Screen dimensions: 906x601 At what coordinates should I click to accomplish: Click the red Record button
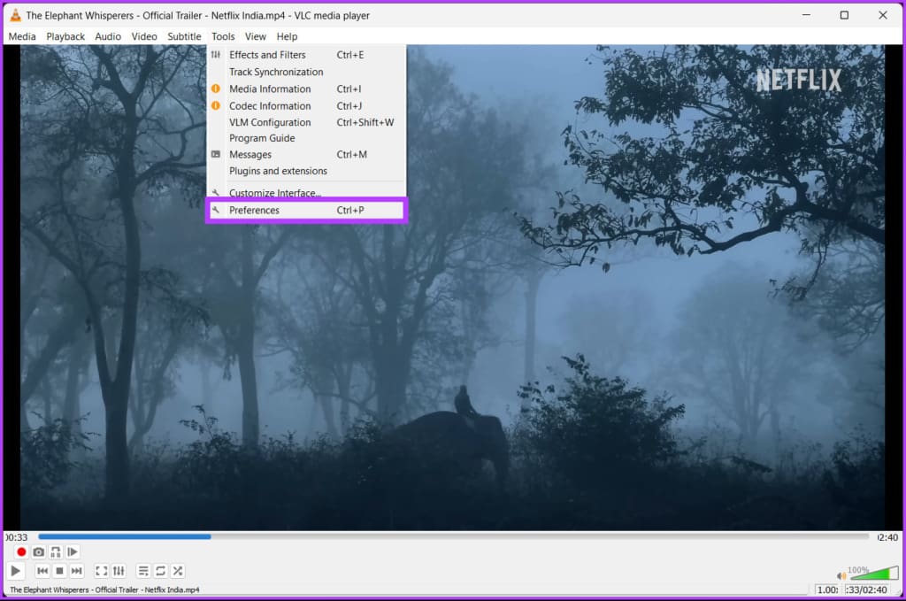21,552
